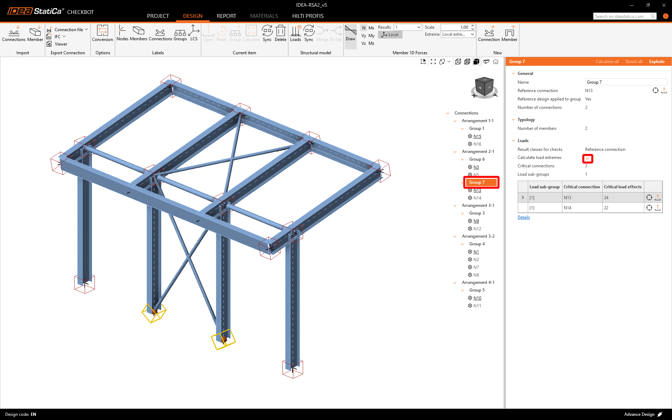Open the Extreme dropdown
The width and height of the screenshot is (672, 420).
click(x=458, y=34)
